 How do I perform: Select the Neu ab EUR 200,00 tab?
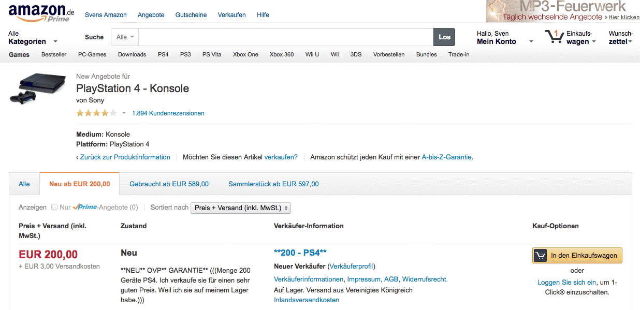click(79, 184)
